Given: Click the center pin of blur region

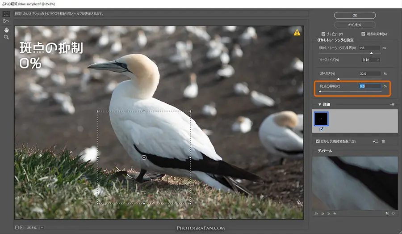Looking at the screenshot, I should tap(144, 157).
